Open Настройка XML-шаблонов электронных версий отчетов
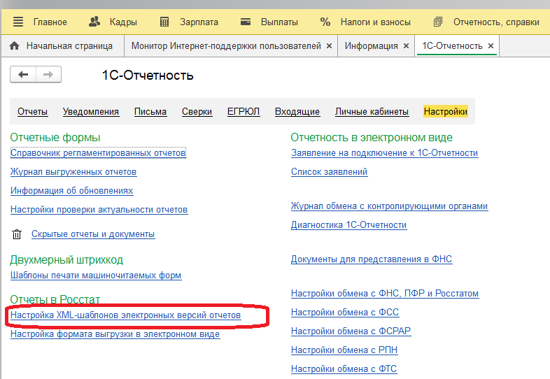This screenshot has height=379, width=550. click(125, 315)
